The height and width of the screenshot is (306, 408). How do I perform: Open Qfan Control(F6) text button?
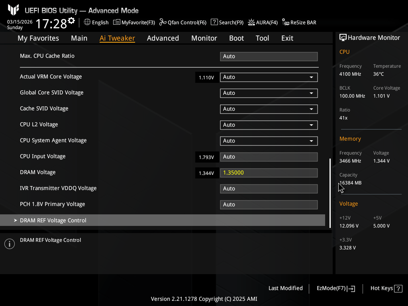point(187,23)
